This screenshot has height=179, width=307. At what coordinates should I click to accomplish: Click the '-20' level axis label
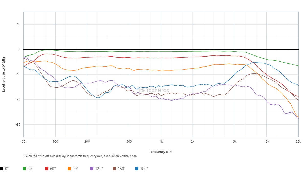[x=18, y=99]
